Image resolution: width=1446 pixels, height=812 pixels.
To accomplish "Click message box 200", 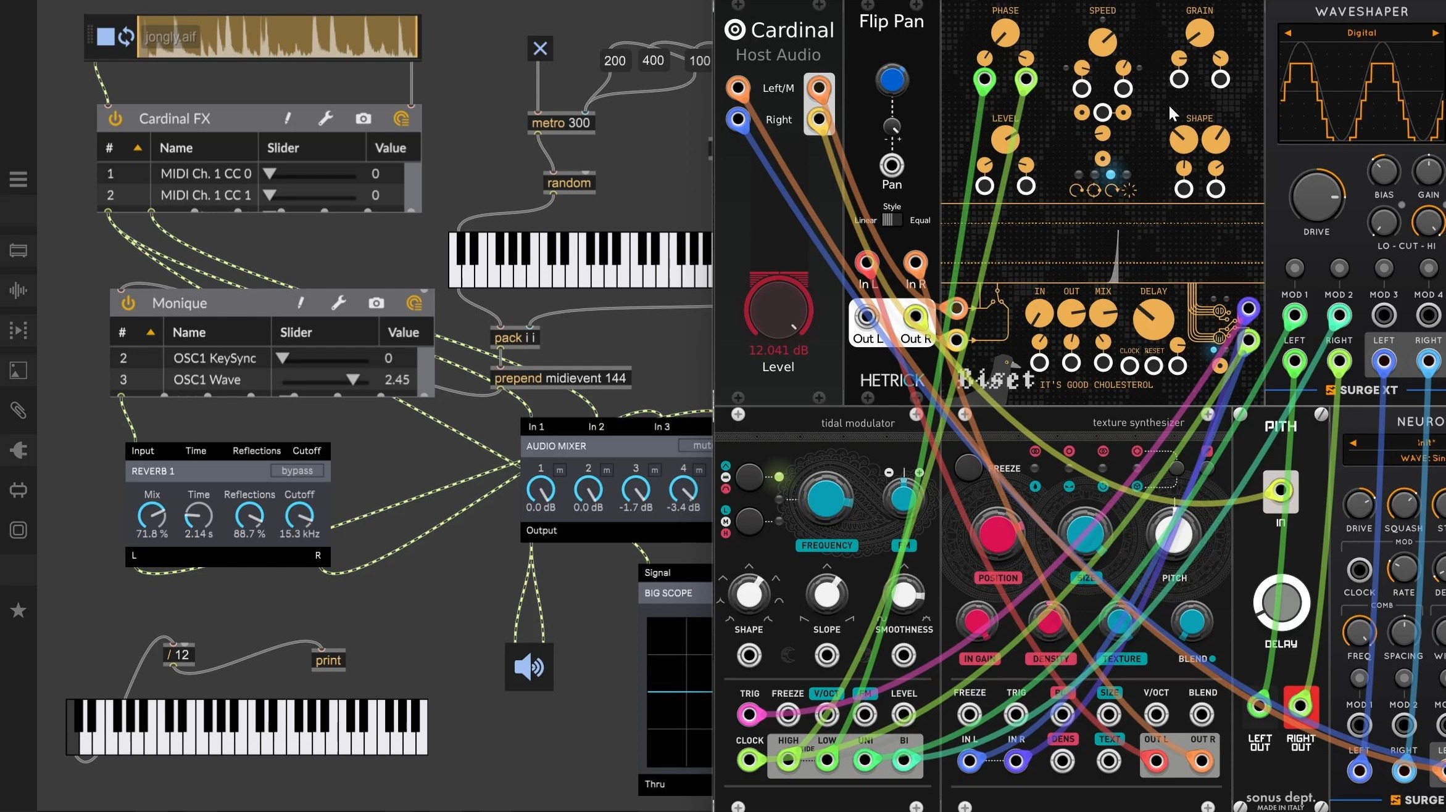I will [x=615, y=61].
